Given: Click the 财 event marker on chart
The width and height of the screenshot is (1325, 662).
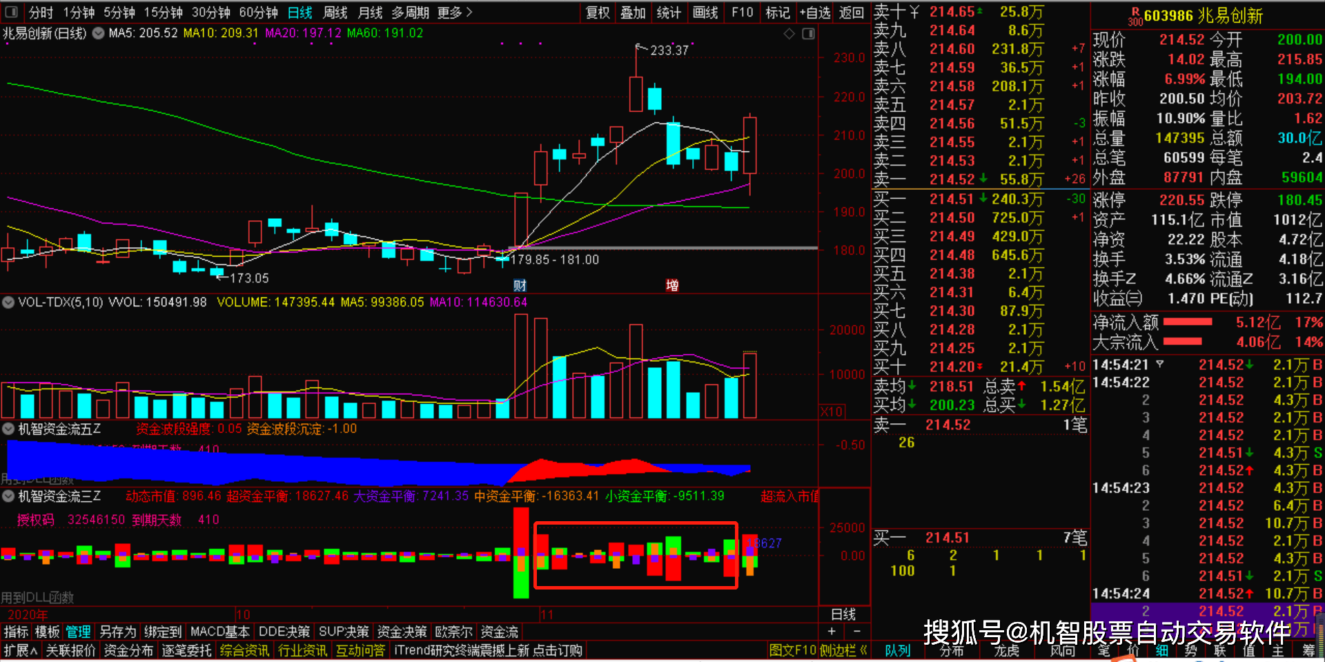Looking at the screenshot, I should click(520, 285).
